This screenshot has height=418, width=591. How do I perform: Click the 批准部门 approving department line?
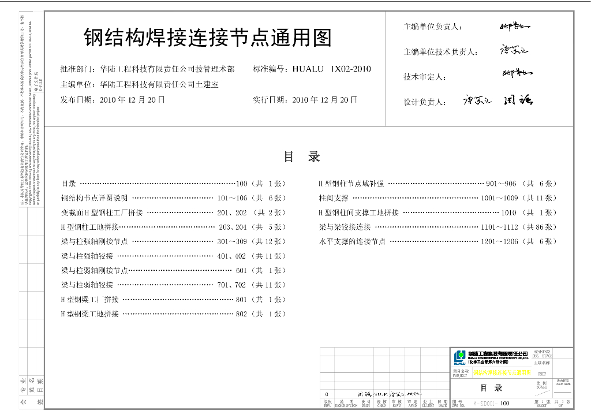(147, 69)
